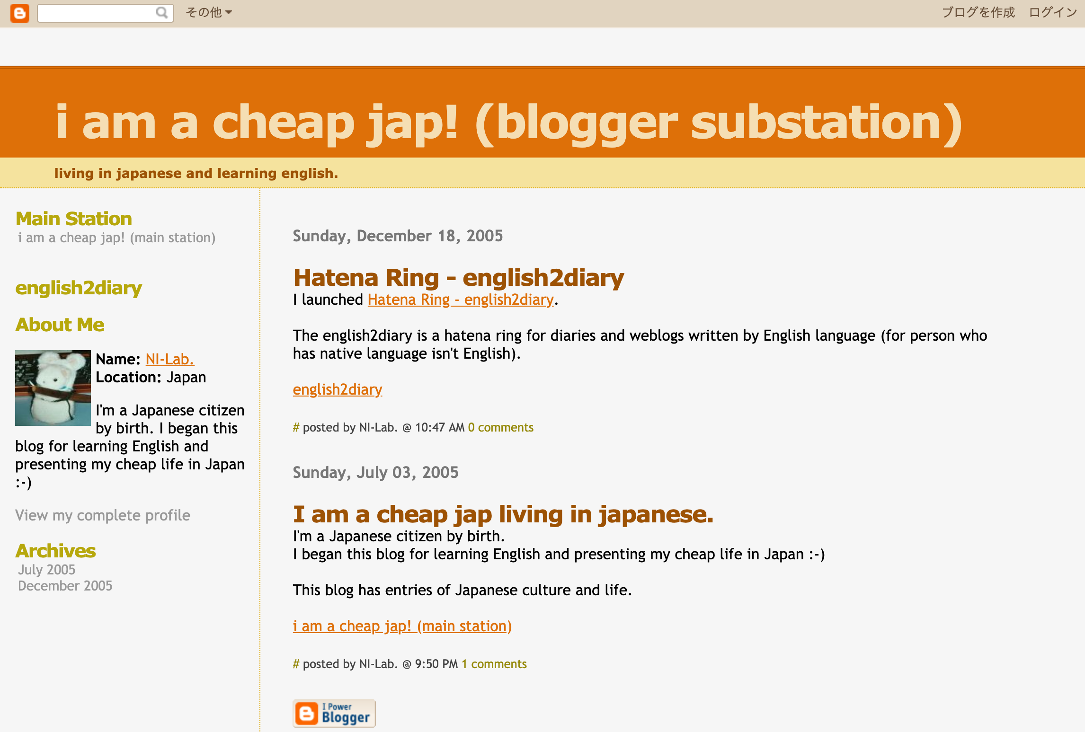Click the # permalink of 9:50 PM post
1085x732 pixels.
tap(296, 664)
